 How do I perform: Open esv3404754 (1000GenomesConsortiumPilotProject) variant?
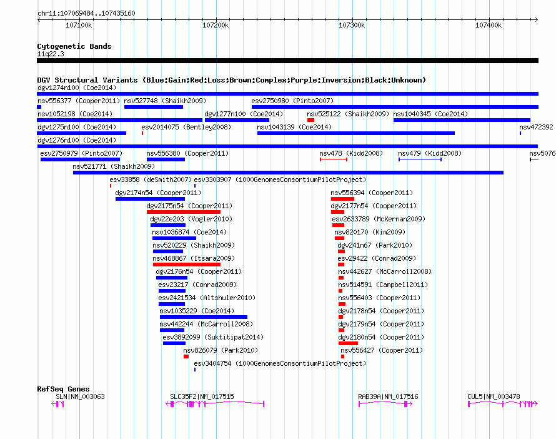coord(280,363)
